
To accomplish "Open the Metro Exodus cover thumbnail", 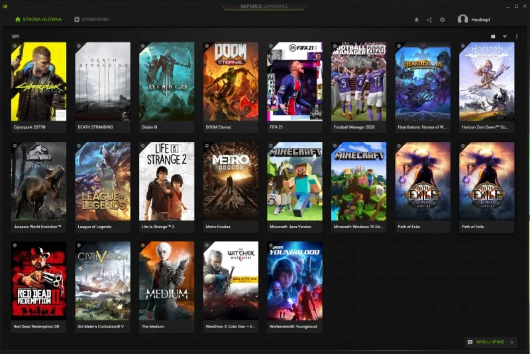I will point(231,181).
